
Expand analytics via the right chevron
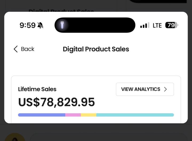pos(165,89)
